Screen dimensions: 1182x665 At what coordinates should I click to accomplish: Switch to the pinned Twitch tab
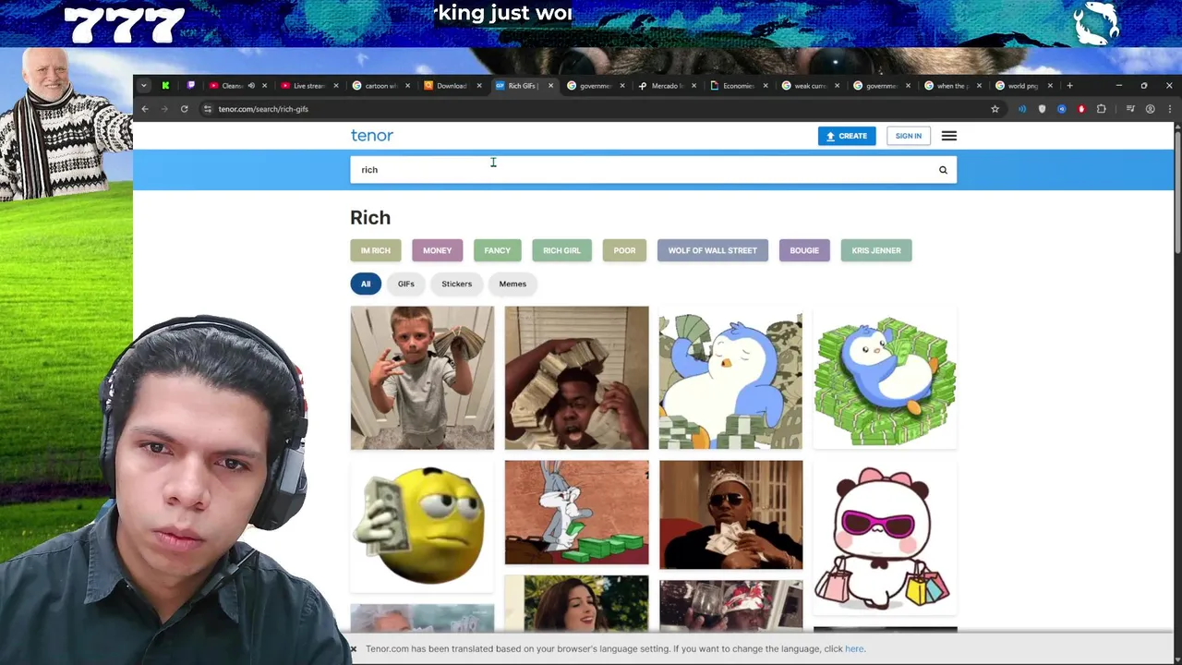(191, 86)
